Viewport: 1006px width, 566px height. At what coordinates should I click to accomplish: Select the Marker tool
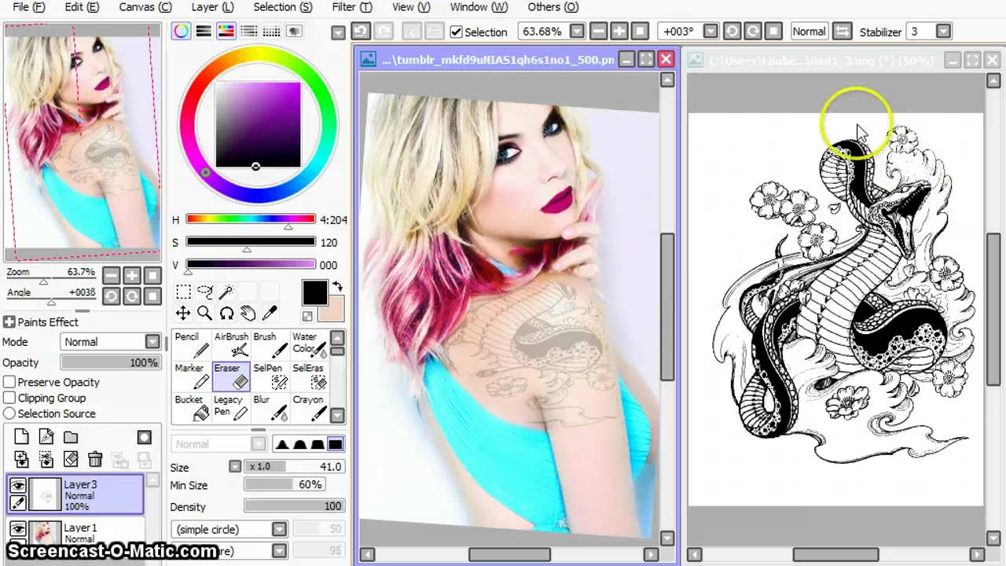[x=192, y=377]
